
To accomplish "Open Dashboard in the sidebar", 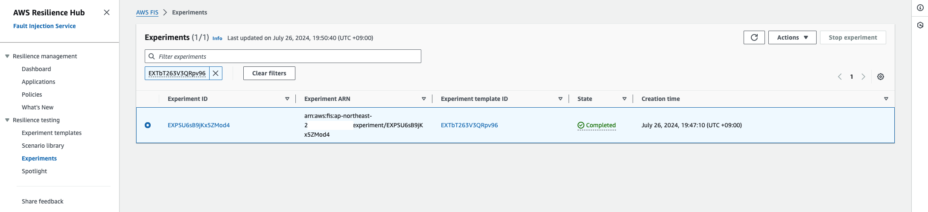I will point(36,69).
